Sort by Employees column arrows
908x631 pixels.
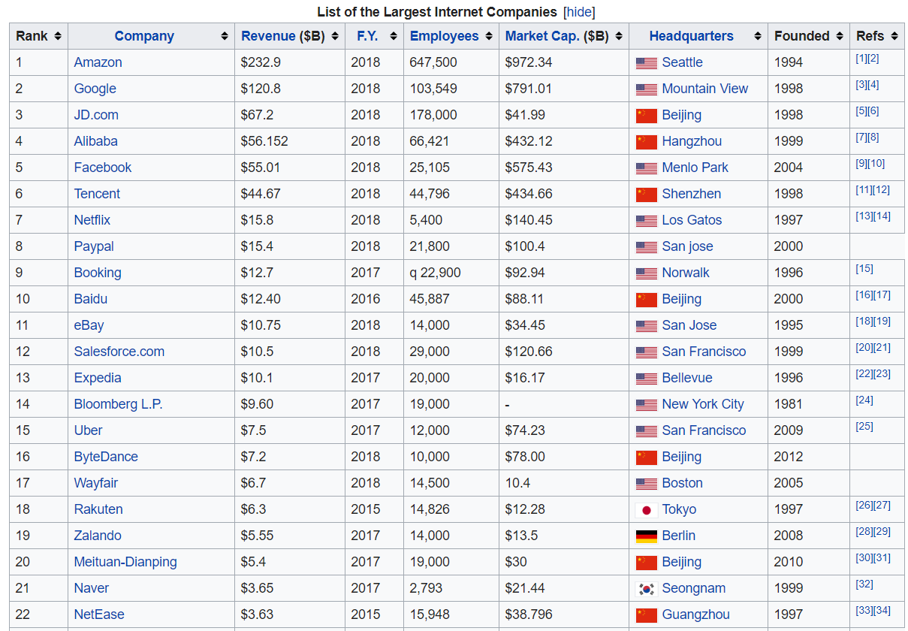(x=490, y=36)
